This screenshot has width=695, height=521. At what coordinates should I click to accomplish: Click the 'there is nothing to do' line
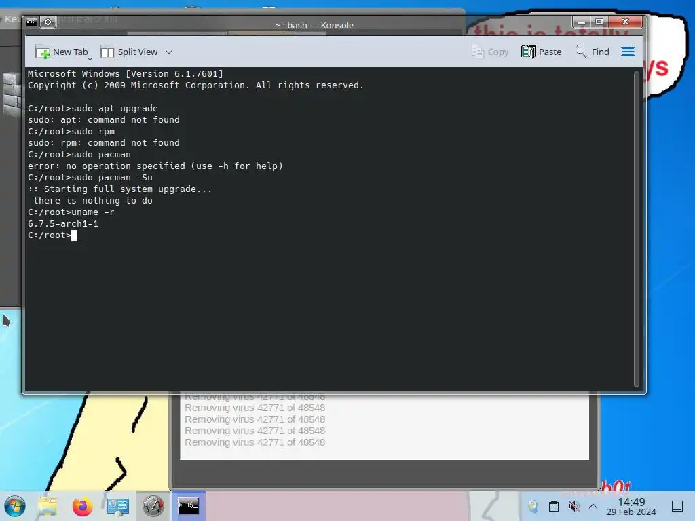[93, 201]
